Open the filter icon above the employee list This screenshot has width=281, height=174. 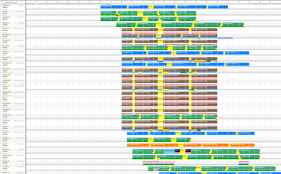[x=2, y=2]
